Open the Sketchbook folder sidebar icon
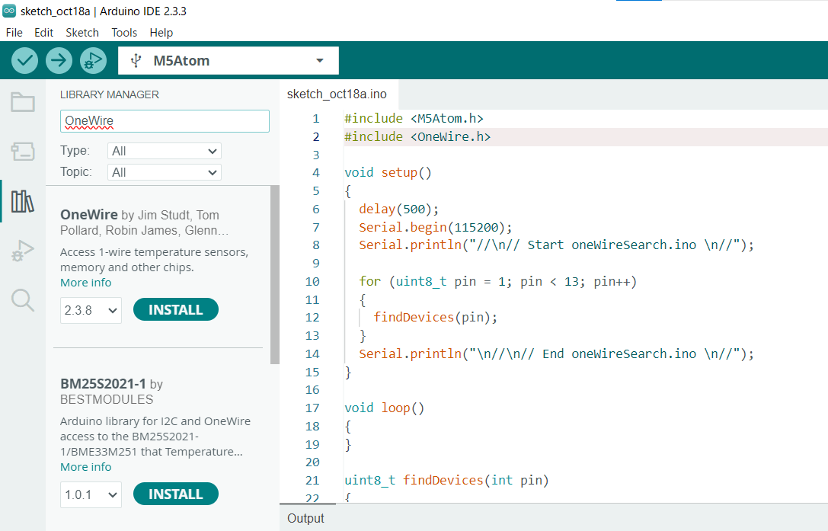Screen dimensions: 828x531 [x=23, y=102]
